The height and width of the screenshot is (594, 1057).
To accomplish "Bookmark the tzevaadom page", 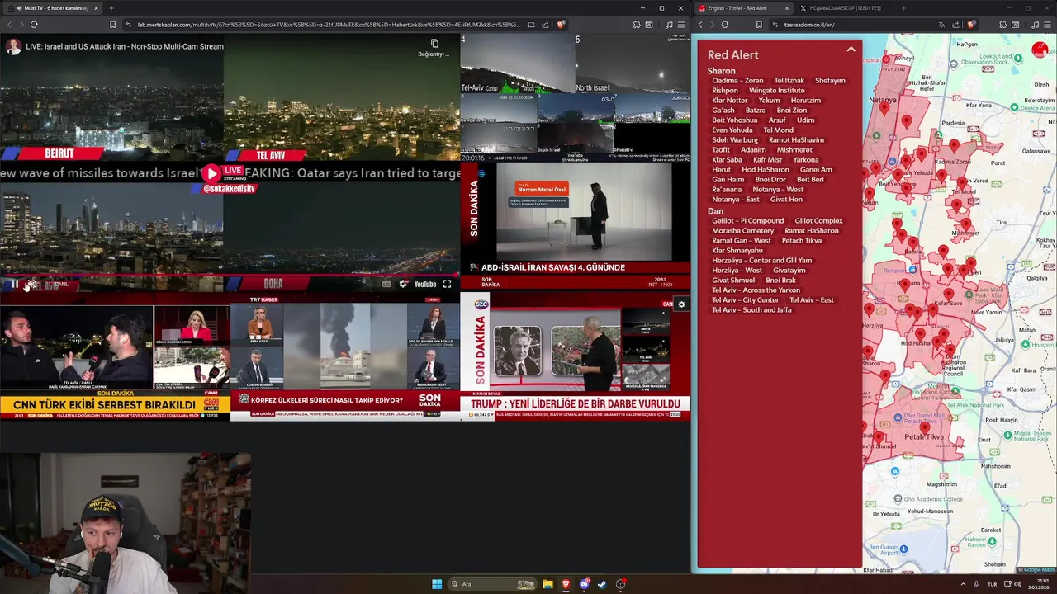I will 759,25.
